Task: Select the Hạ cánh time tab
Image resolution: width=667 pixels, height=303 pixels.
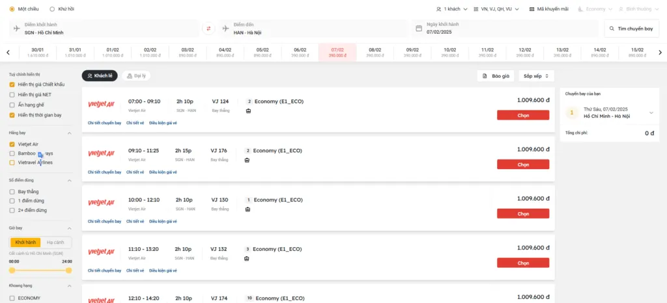Action: click(x=55, y=242)
